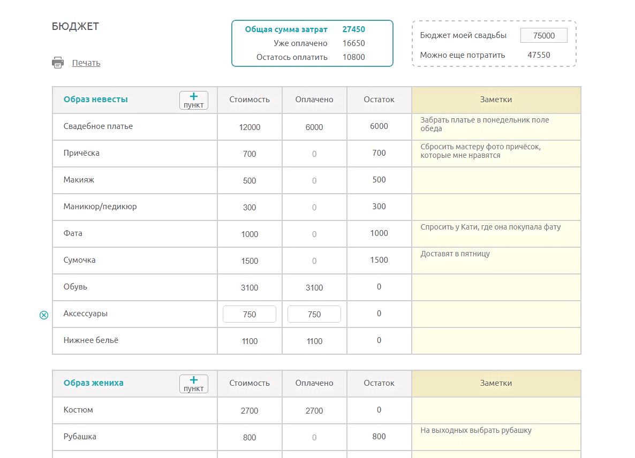Image resolution: width=635 pixels, height=458 pixels.
Task: Click the Остатось оплатить value 10800
Action: tap(353, 57)
